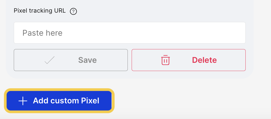Click the plus icon on Add custom Pixel

pyautogui.click(x=23, y=101)
